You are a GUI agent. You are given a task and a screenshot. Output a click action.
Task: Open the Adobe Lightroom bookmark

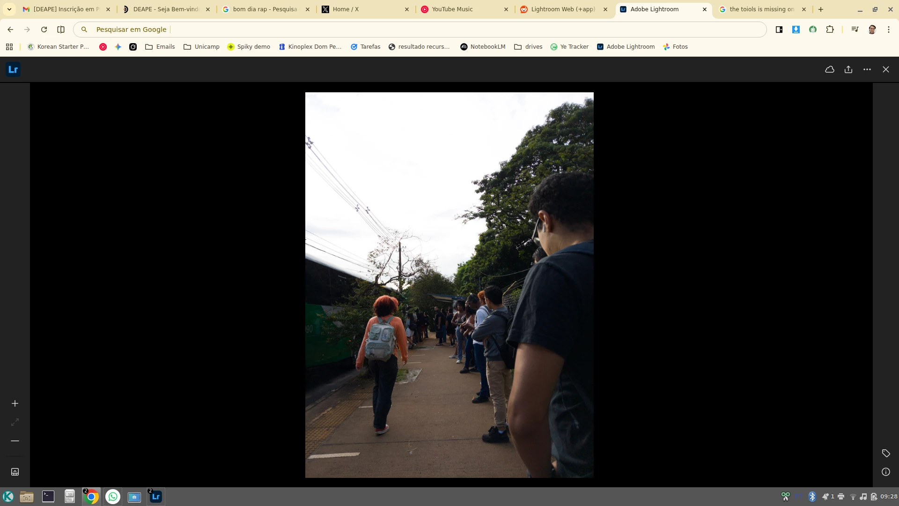(x=626, y=47)
